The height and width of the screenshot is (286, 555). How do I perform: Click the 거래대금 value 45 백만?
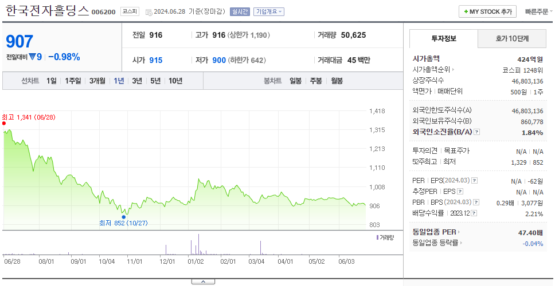[358, 61]
